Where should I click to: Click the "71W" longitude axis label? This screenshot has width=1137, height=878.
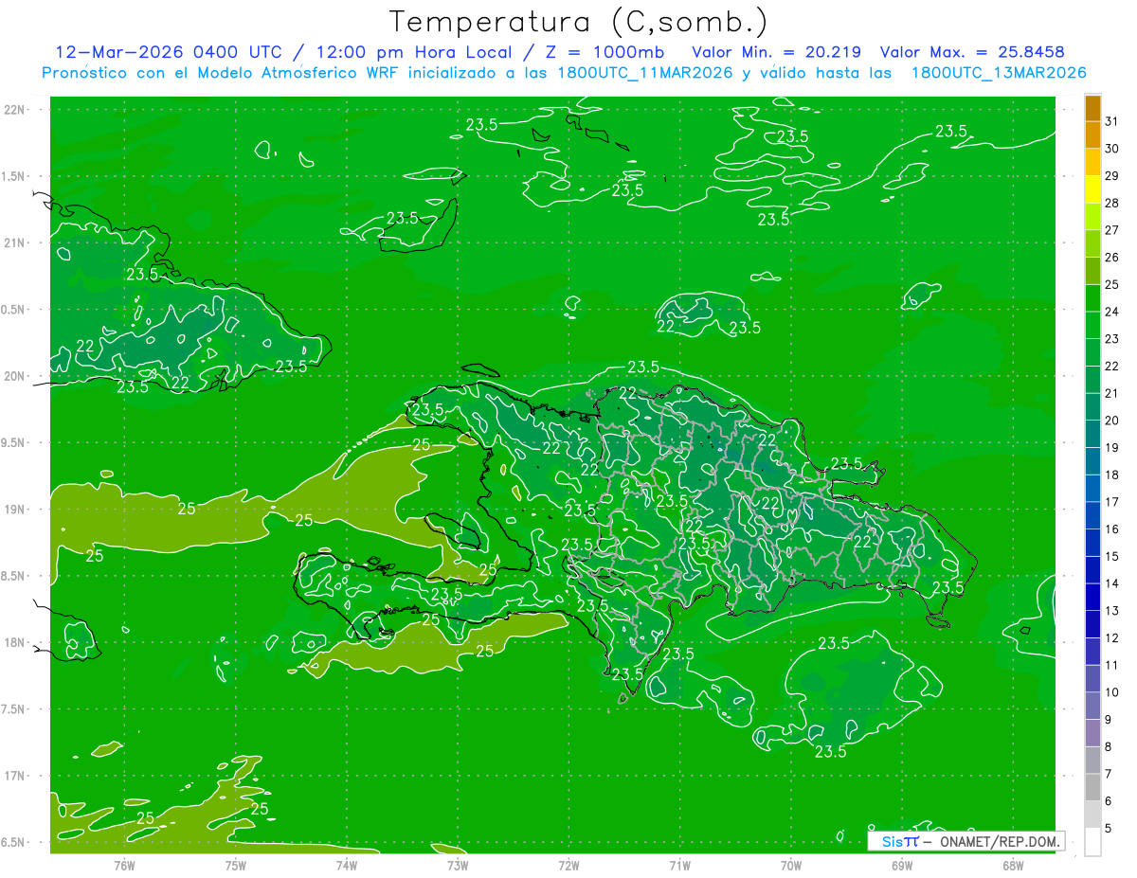679,866
